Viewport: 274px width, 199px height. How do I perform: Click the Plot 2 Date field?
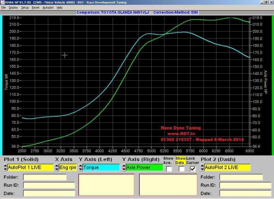click(x=245, y=194)
